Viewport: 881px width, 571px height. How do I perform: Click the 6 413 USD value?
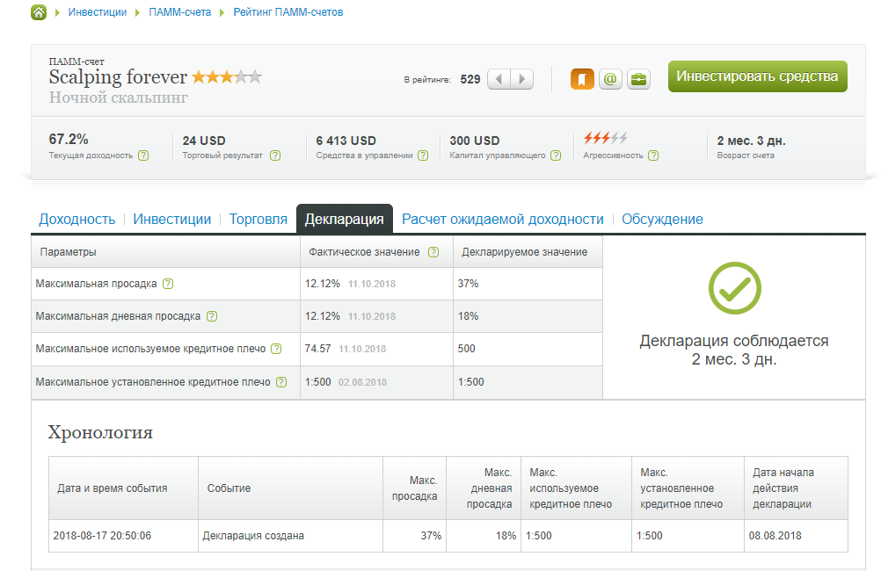(346, 141)
